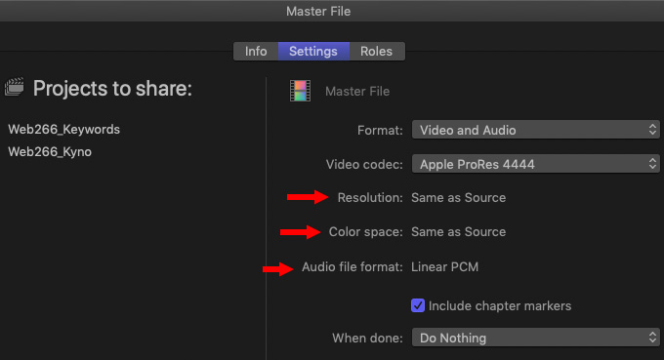This screenshot has width=664, height=360.
Task: Open the Roles tab
Action: tap(377, 51)
